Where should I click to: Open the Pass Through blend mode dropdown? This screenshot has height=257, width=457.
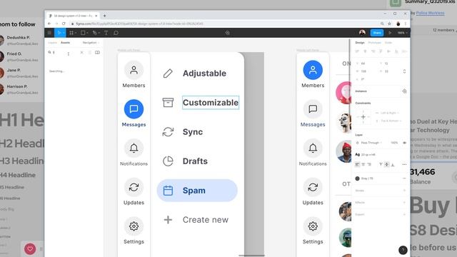point(369,143)
